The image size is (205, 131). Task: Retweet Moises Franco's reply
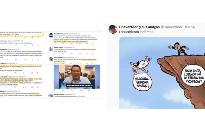point(63,54)
